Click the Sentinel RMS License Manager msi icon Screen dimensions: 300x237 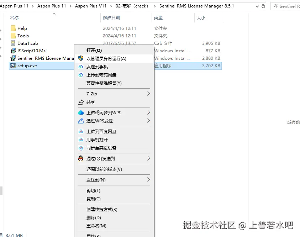pyautogui.click(x=13, y=58)
